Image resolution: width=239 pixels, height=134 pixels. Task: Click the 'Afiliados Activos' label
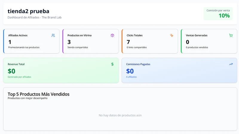tap(18, 35)
